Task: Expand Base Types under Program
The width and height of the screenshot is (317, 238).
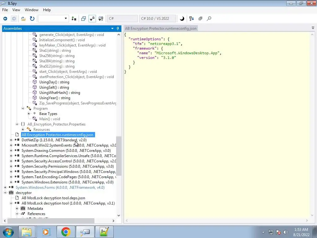Action: point(29,114)
